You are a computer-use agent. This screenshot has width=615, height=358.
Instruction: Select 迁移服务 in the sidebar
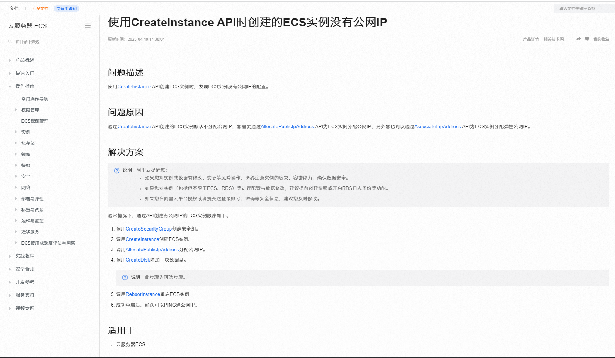coord(30,232)
